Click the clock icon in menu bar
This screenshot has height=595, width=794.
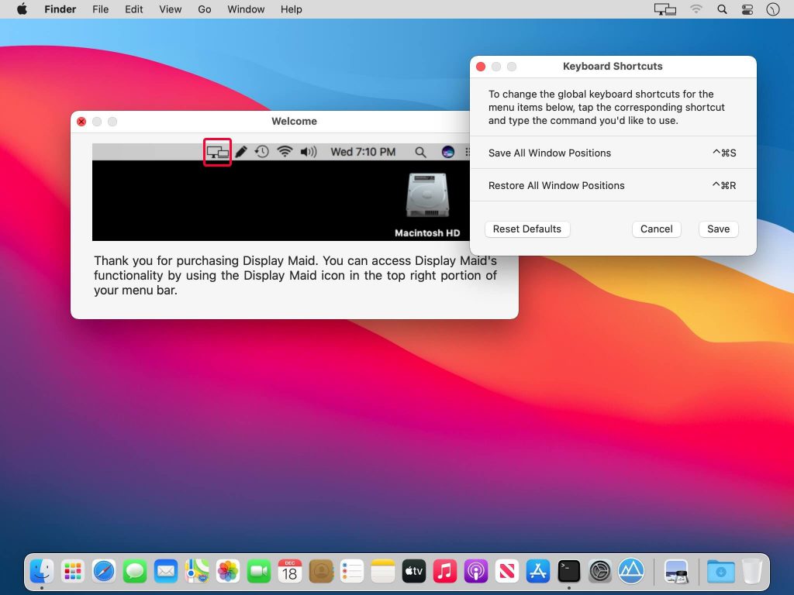tap(772, 9)
